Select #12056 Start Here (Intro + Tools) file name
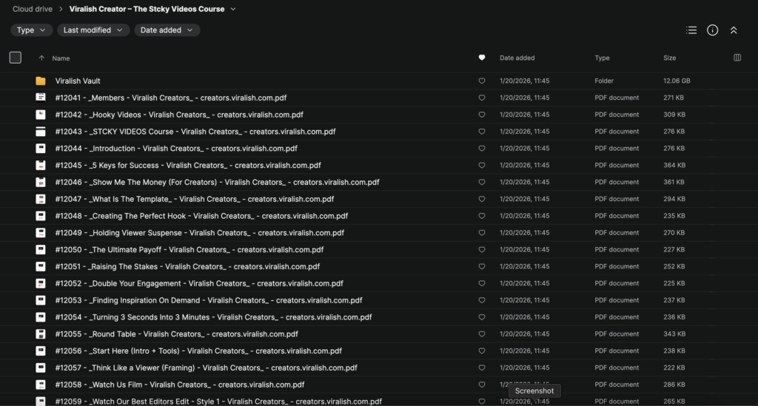Image resolution: width=758 pixels, height=406 pixels. (198, 351)
